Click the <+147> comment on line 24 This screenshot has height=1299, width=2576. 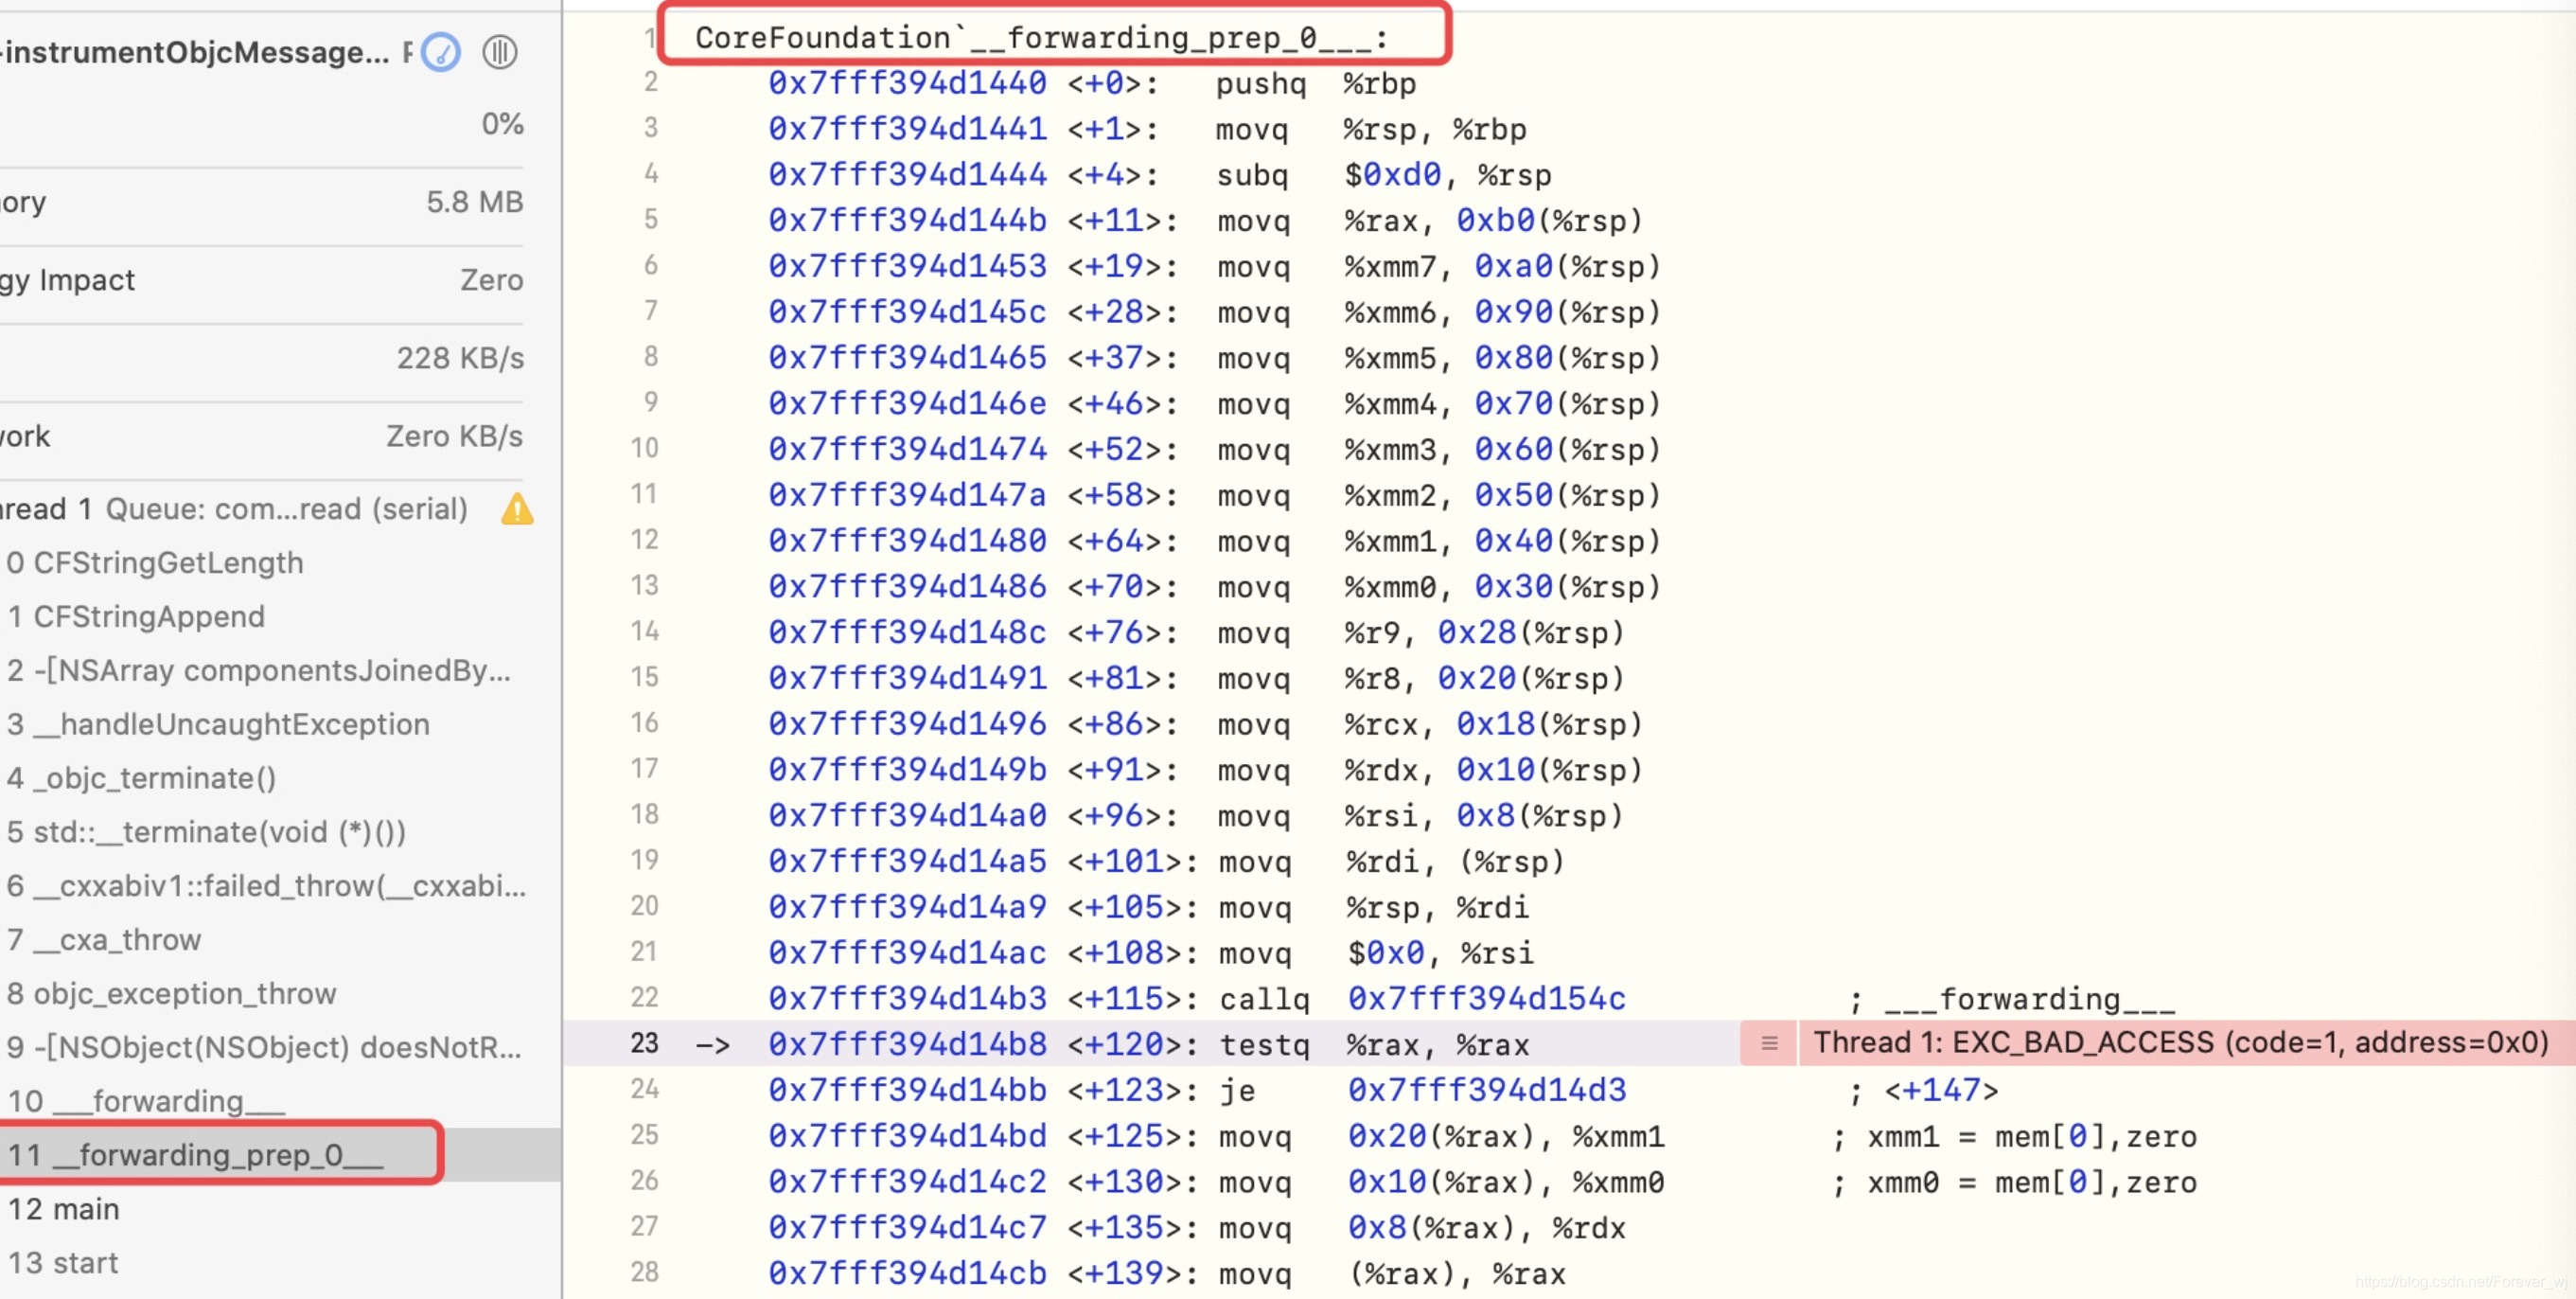pyautogui.click(x=1924, y=1091)
